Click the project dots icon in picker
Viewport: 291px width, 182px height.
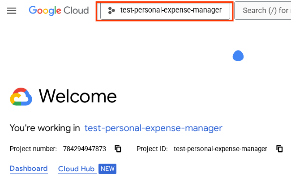(111, 10)
